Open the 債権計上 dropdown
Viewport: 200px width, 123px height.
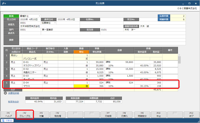pyautogui.click(x=30, y=16)
